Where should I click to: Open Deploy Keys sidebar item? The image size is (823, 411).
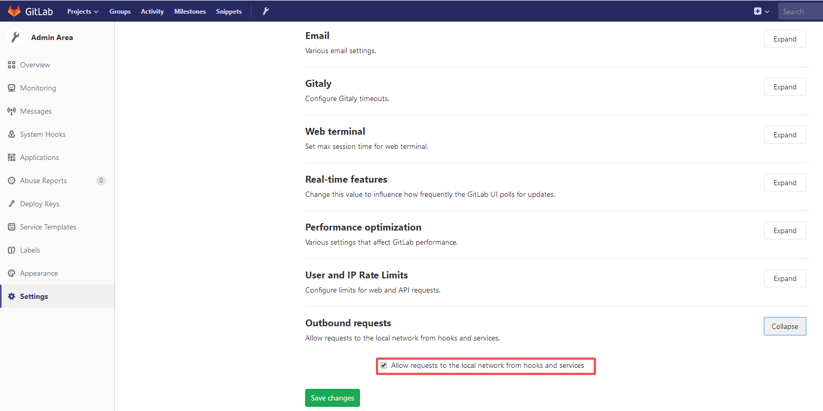click(57, 204)
